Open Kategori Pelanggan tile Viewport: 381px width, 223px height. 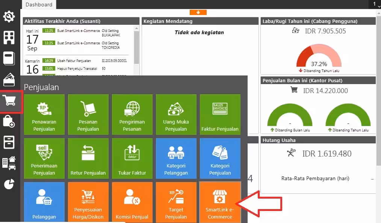176,158
